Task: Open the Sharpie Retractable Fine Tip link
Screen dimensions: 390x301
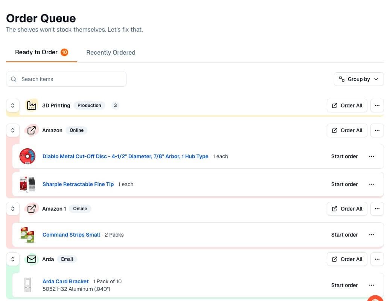Action: (x=78, y=184)
